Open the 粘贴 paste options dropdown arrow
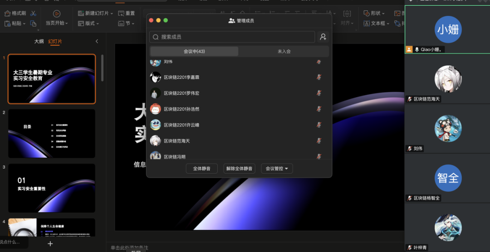This screenshot has width=490, height=252. click(24, 24)
